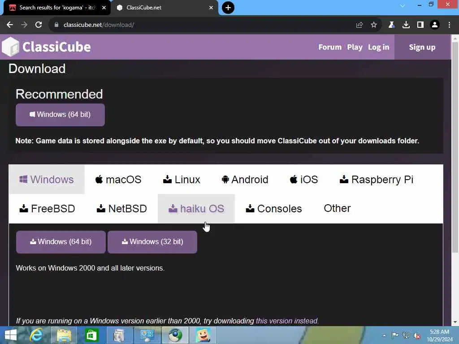Show hidden system tray icons
The width and height of the screenshot is (459, 344).
384,335
